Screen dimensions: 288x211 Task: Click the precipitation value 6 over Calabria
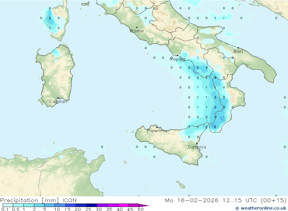[x=215, y=127]
